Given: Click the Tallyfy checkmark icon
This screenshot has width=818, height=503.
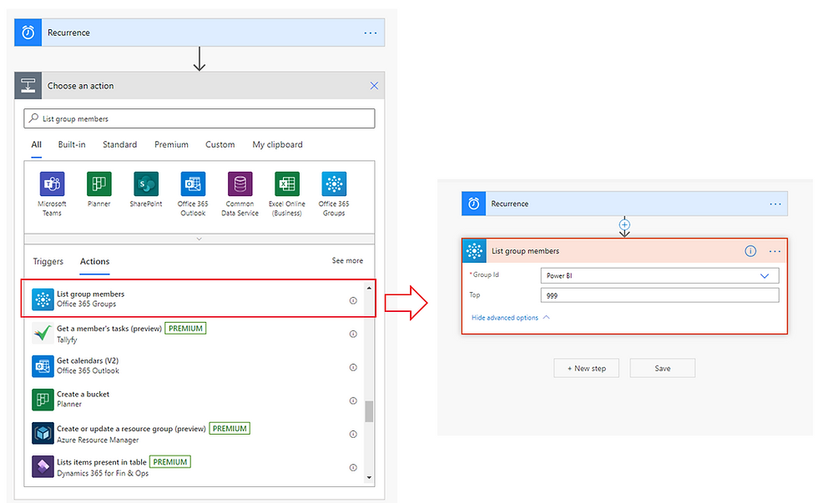Looking at the screenshot, I should point(43,333).
